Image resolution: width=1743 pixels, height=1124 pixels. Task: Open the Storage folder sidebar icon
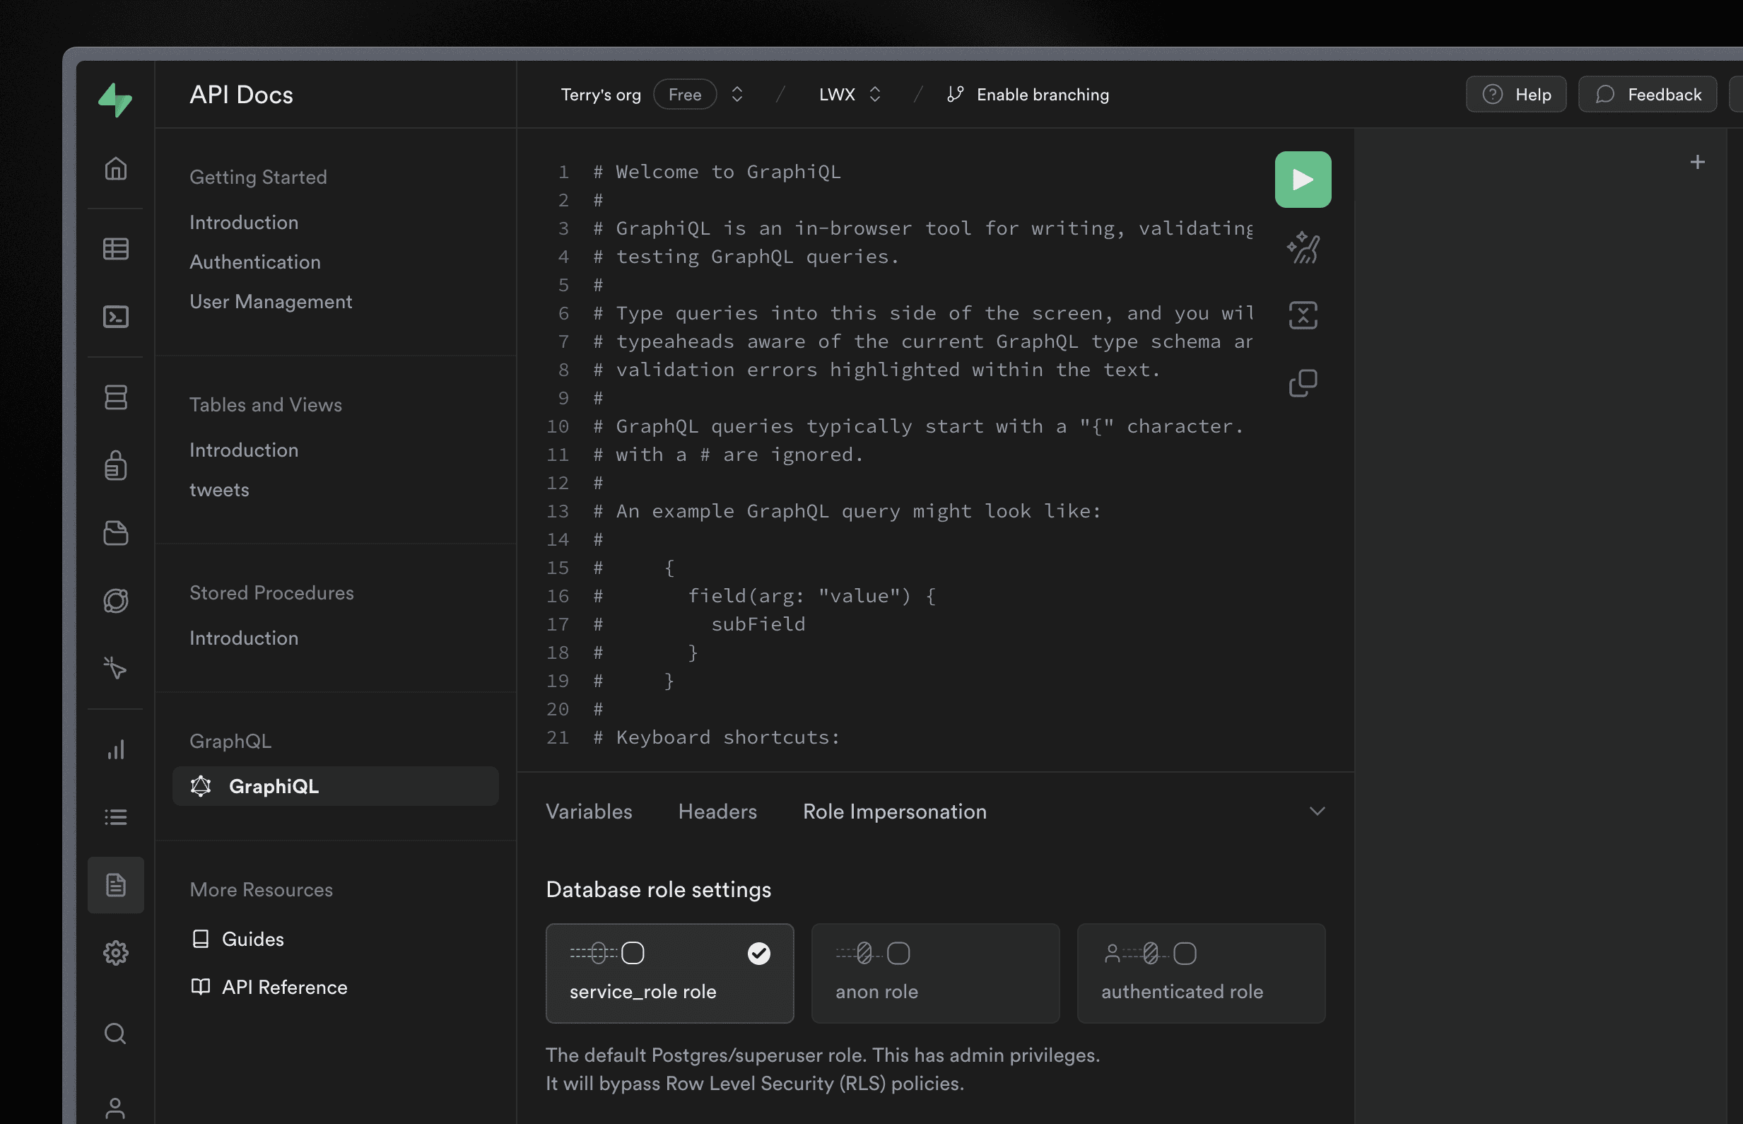115,533
